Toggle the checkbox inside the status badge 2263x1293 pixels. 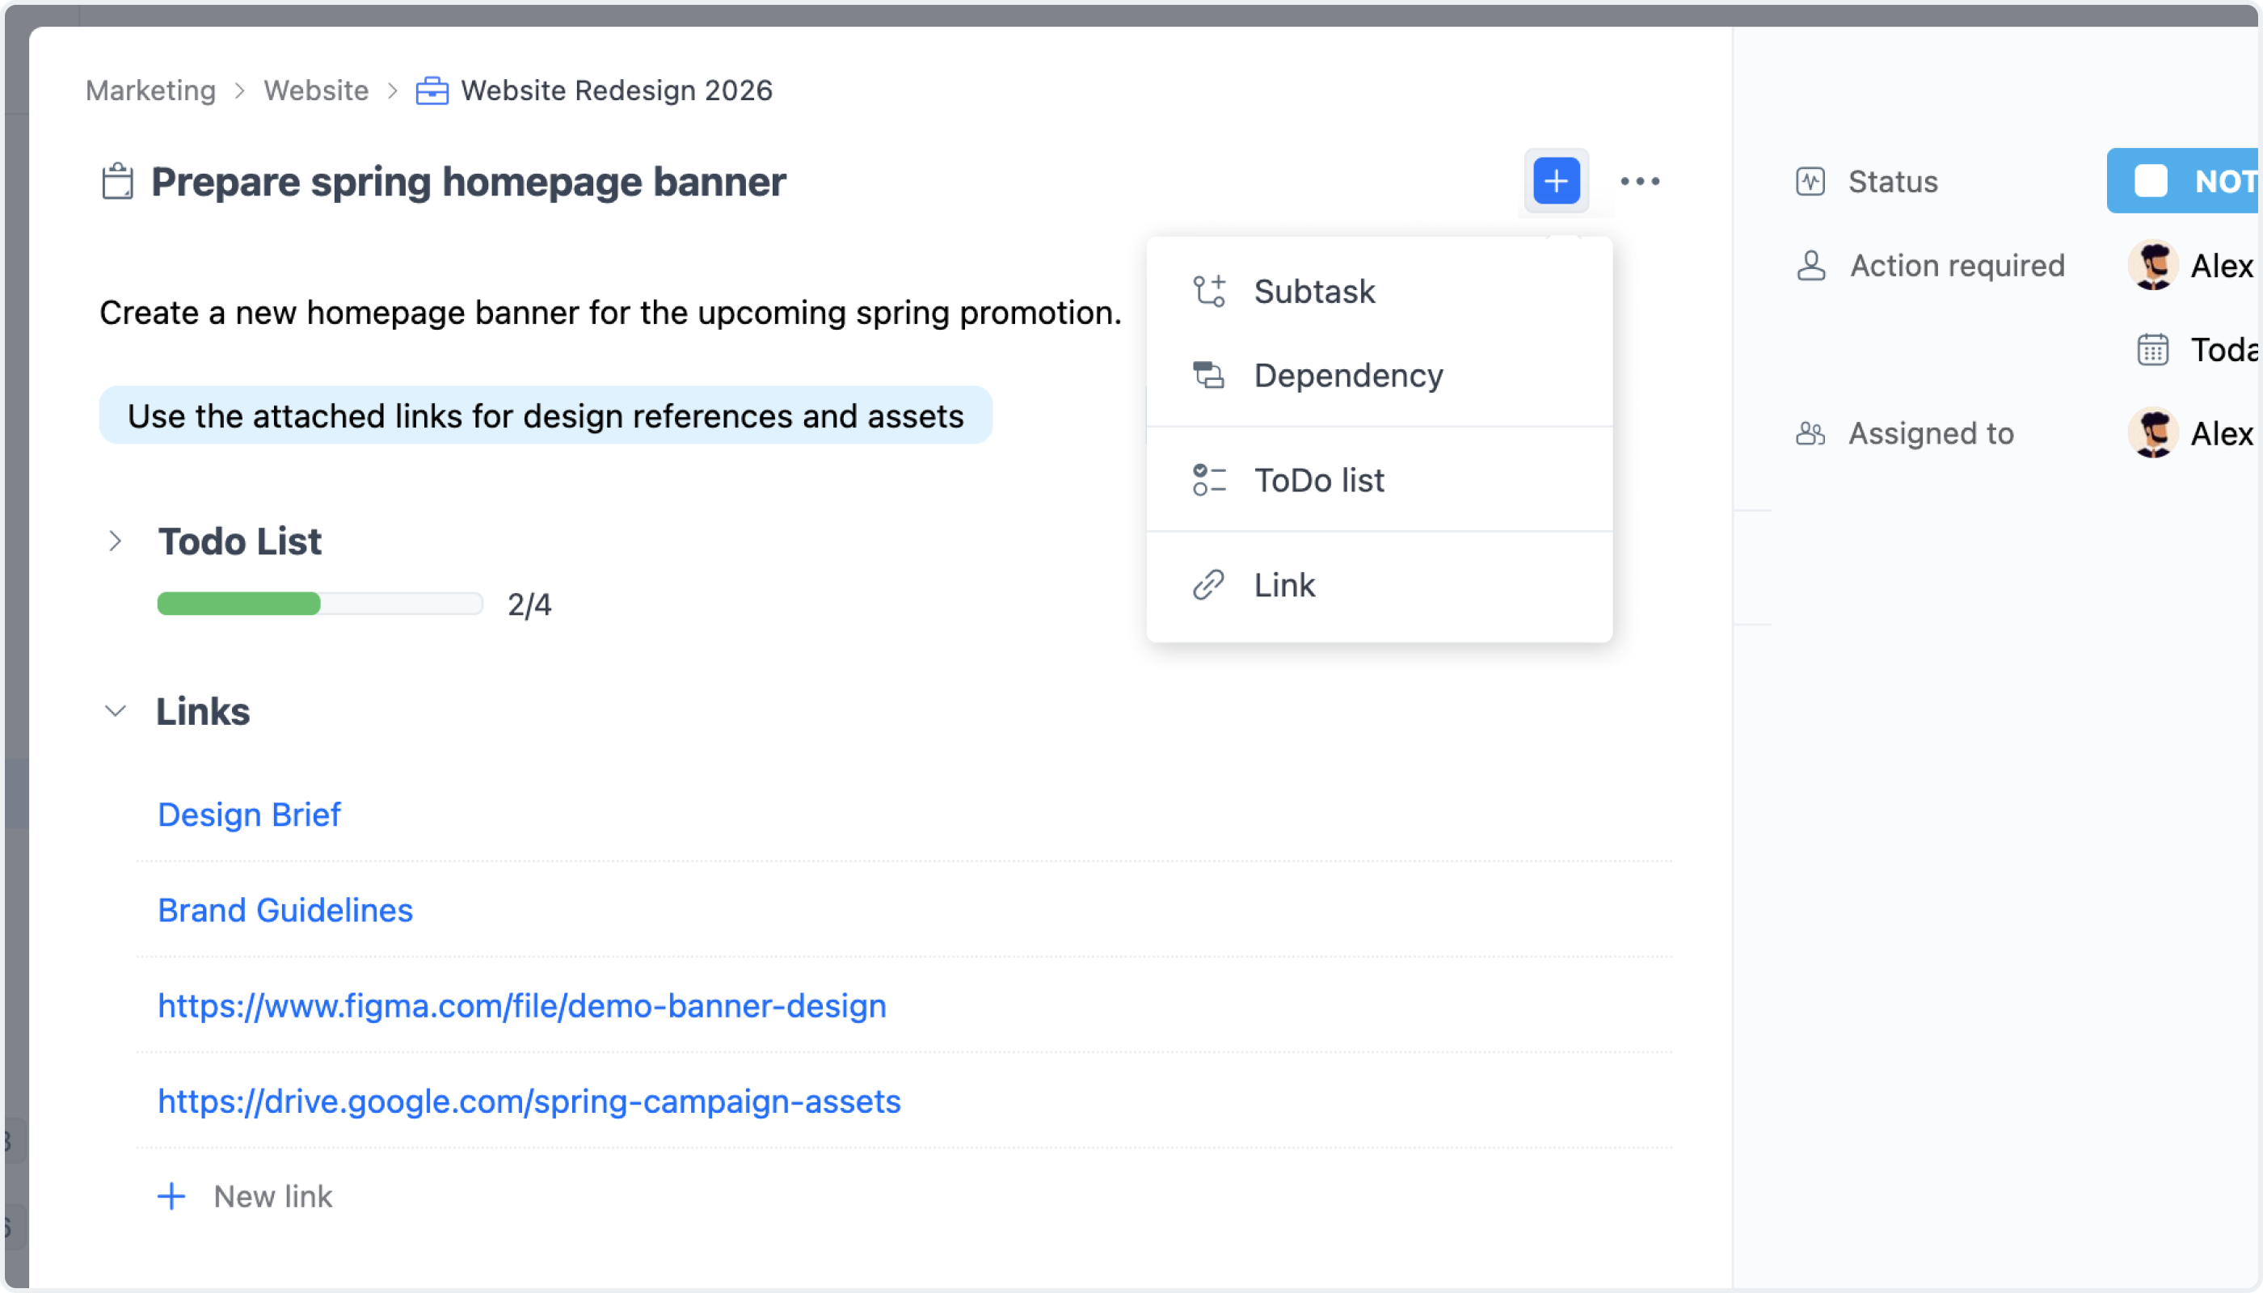click(x=2152, y=180)
